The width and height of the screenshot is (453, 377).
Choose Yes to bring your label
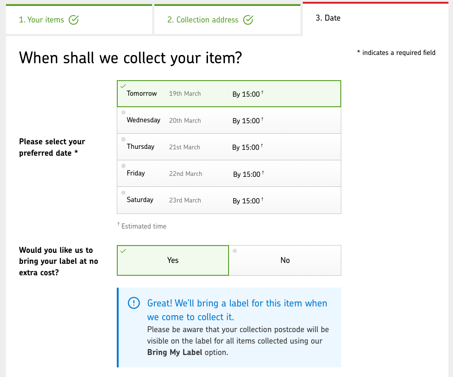click(x=173, y=260)
